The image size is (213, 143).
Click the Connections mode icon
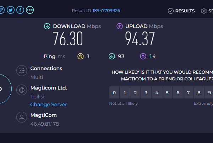(22, 71)
